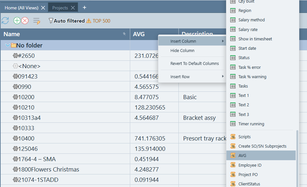Click the script icon next to Project PO
The width and height of the screenshot is (307, 187).
[x=233, y=174]
